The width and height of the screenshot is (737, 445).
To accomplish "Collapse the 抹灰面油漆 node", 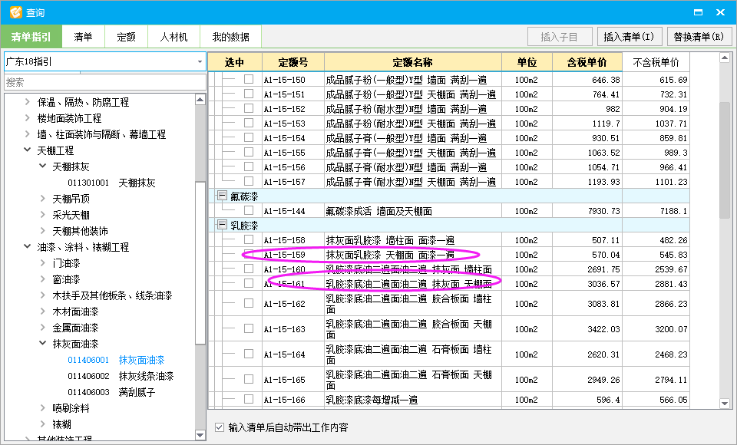I will coord(43,343).
